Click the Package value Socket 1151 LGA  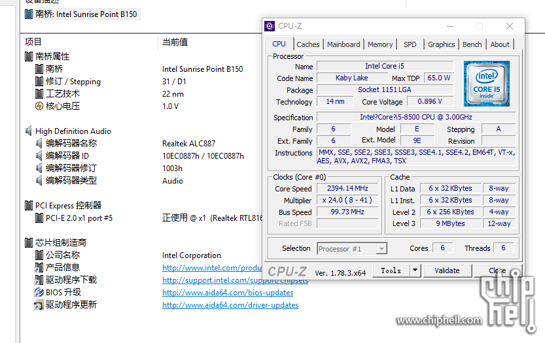tap(385, 90)
